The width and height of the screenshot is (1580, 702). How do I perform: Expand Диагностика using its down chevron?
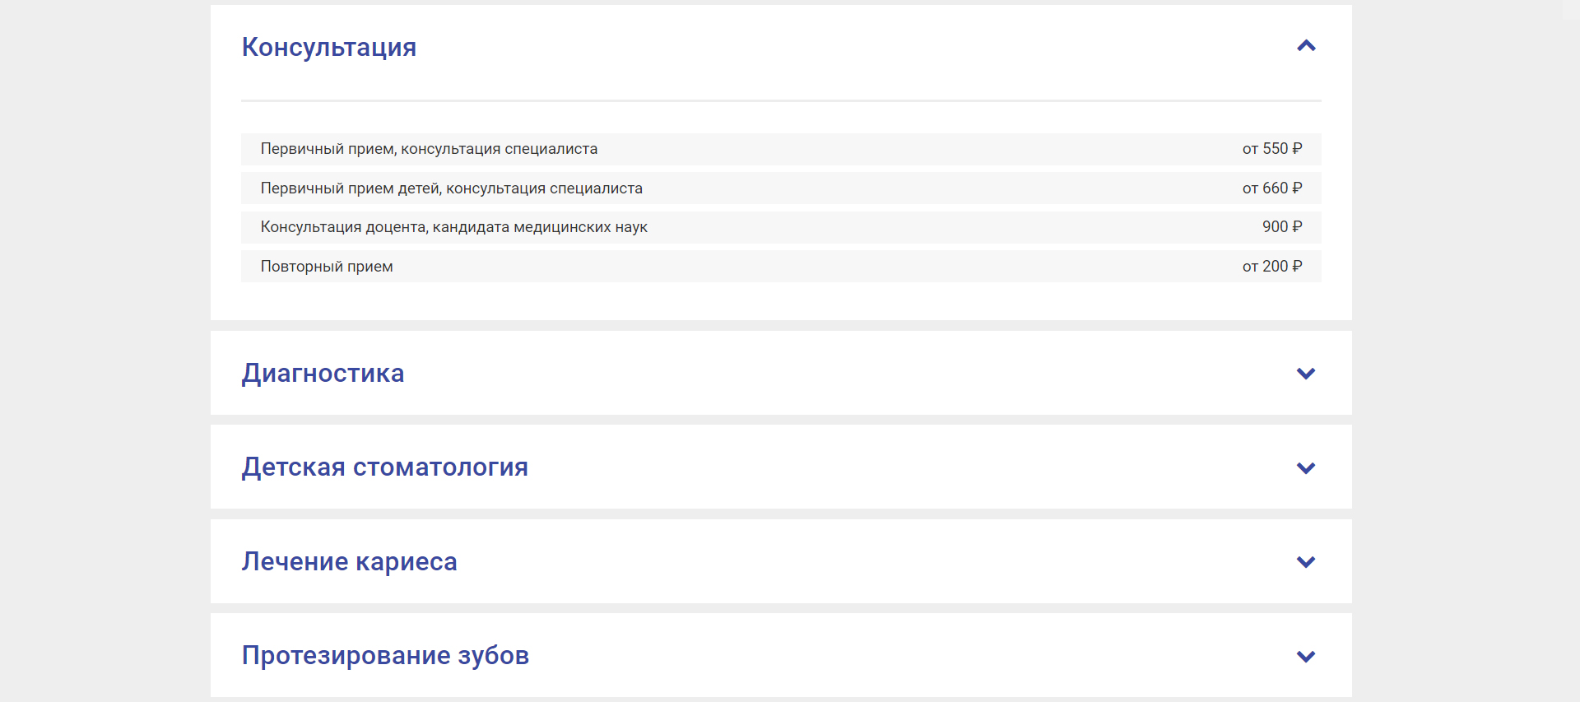(x=1306, y=374)
